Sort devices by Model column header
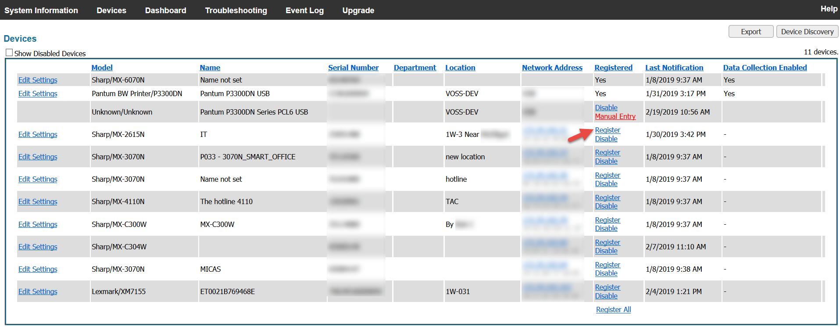This screenshot has height=327, width=840. 102,68
